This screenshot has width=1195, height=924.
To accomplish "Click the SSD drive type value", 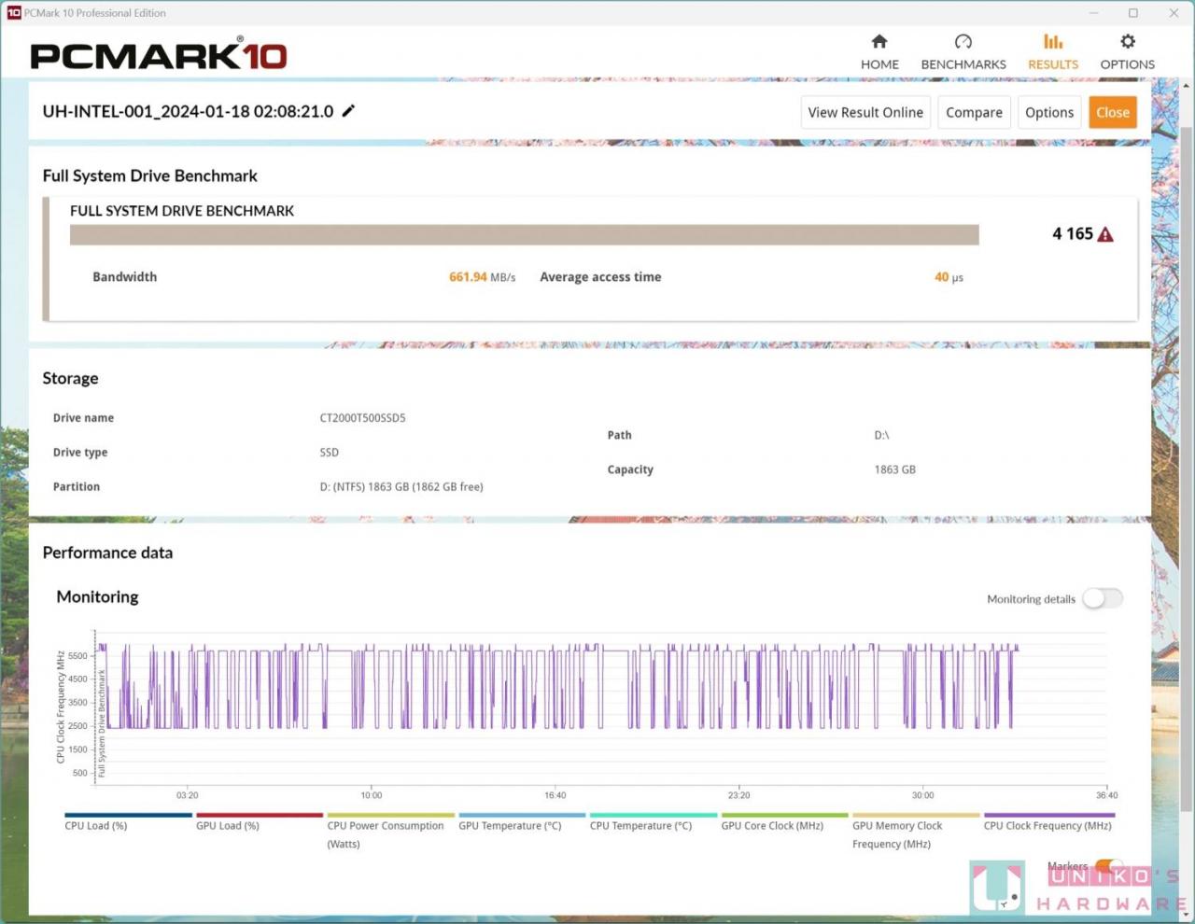I will [330, 453].
